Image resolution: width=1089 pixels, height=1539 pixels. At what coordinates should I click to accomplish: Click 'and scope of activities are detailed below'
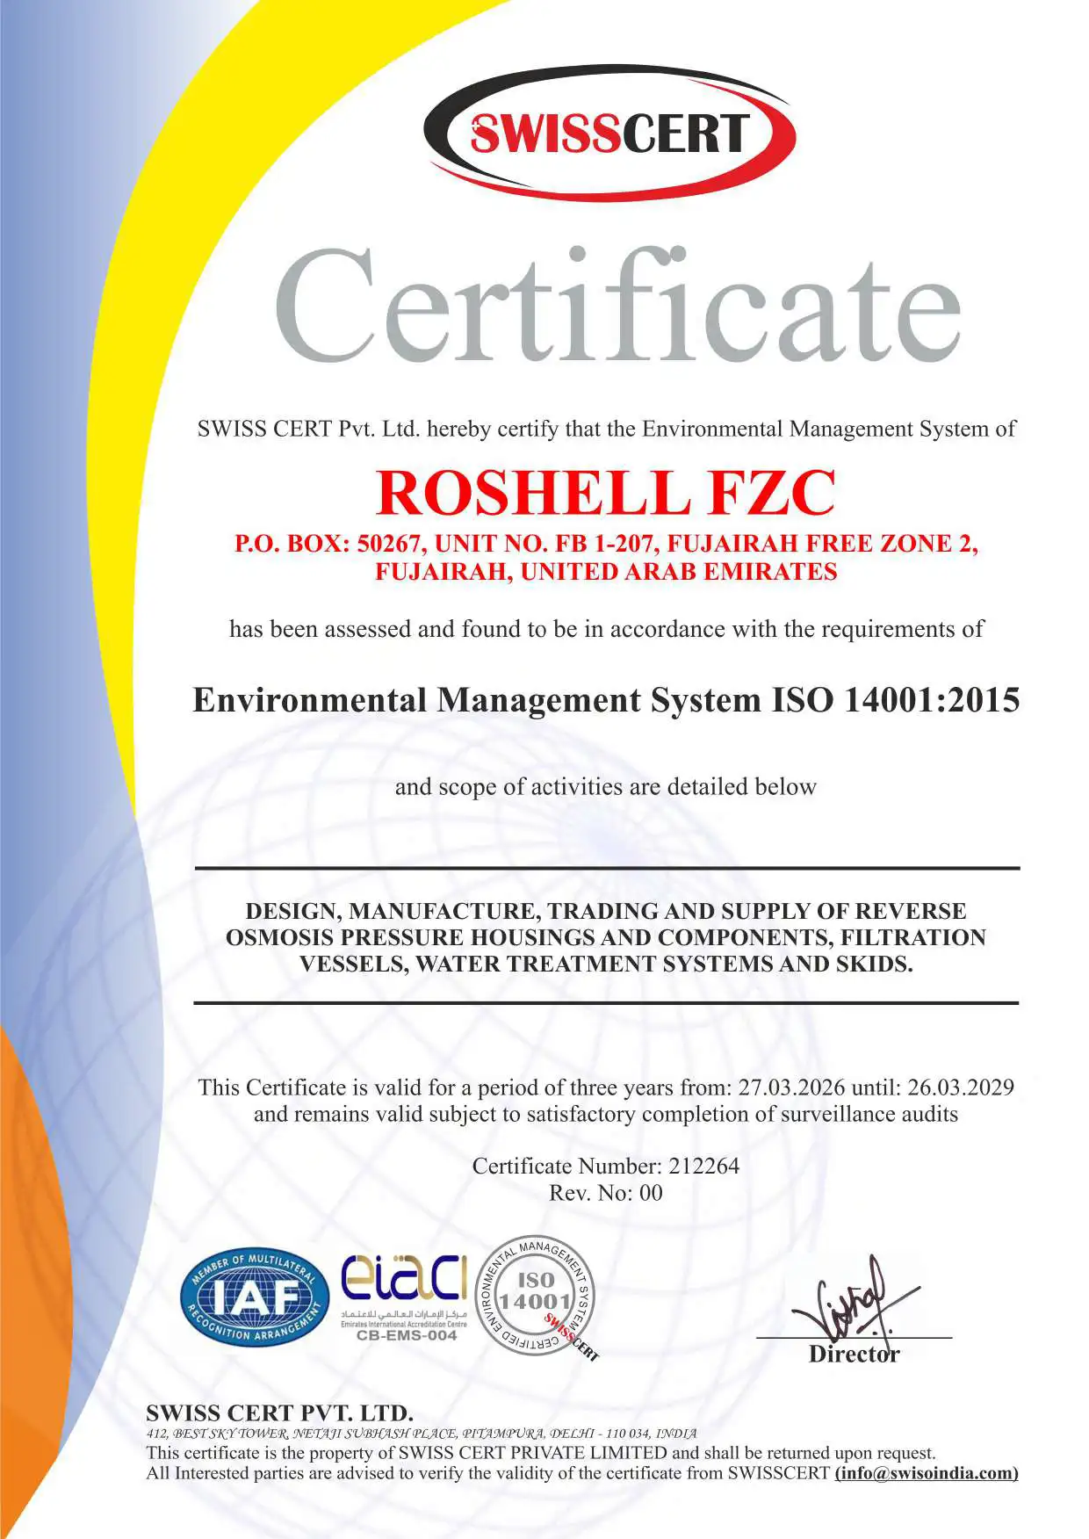click(606, 787)
